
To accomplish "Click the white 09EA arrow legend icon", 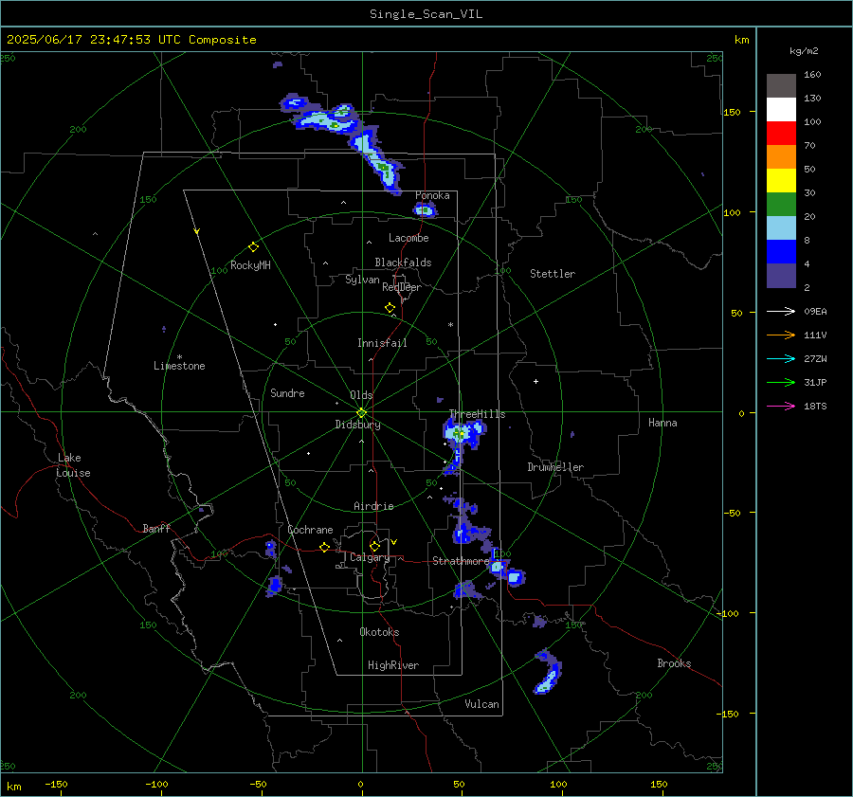I will (781, 311).
